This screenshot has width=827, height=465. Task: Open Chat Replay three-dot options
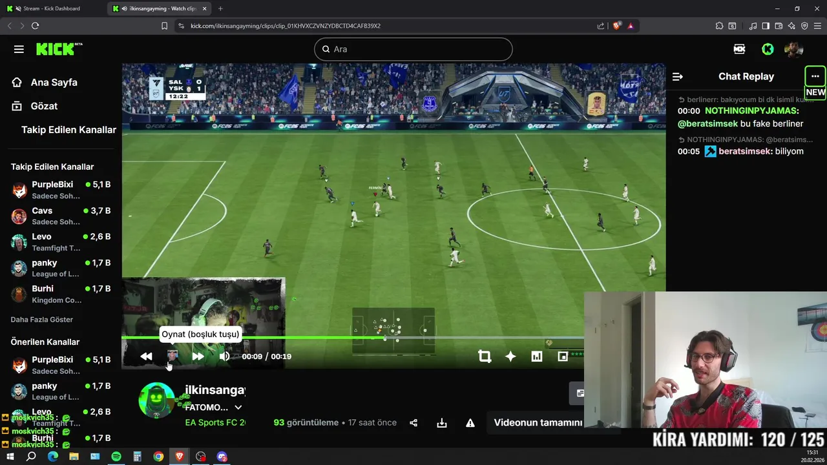(x=815, y=76)
